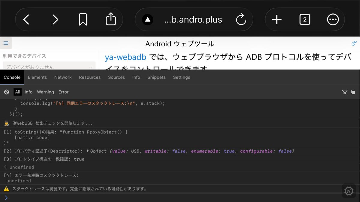Open the browser more options menu
This screenshot has width=360, height=202.
tap(333, 20)
